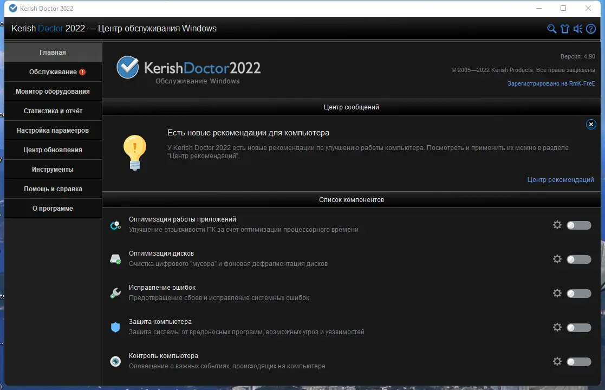This screenshot has height=390, width=605.
Task: Click the t-shirt skin icon in header
Action: [x=565, y=29]
